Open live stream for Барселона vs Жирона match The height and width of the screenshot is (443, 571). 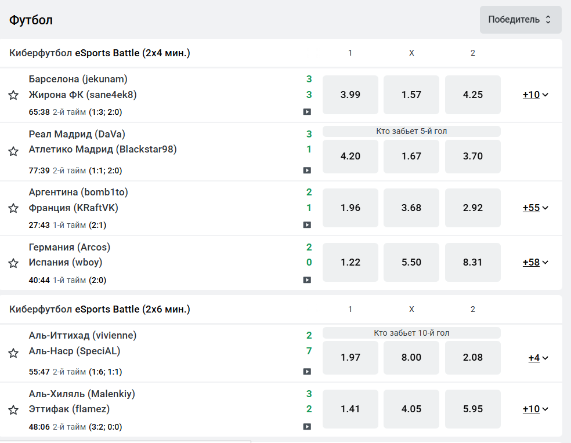click(307, 112)
